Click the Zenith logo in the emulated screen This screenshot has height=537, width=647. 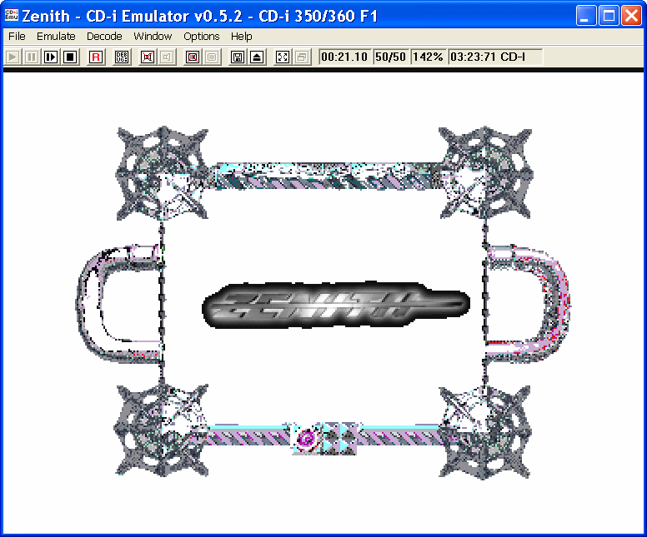[336, 305]
